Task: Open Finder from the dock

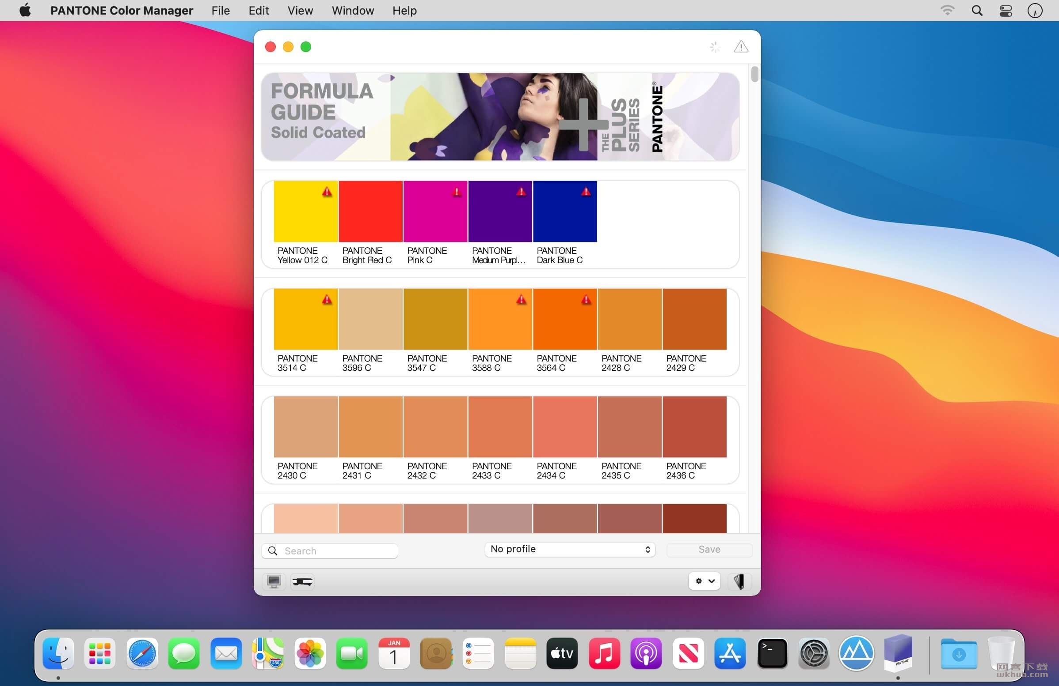Action: pyautogui.click(x=58, y=653)
